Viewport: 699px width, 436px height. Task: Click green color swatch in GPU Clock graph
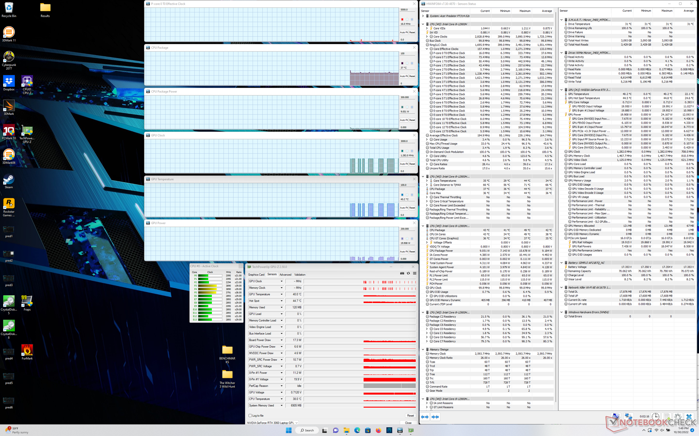(x=402, y=151)
